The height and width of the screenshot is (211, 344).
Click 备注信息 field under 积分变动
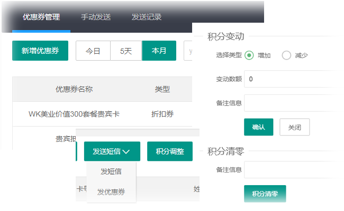[294, 103]
